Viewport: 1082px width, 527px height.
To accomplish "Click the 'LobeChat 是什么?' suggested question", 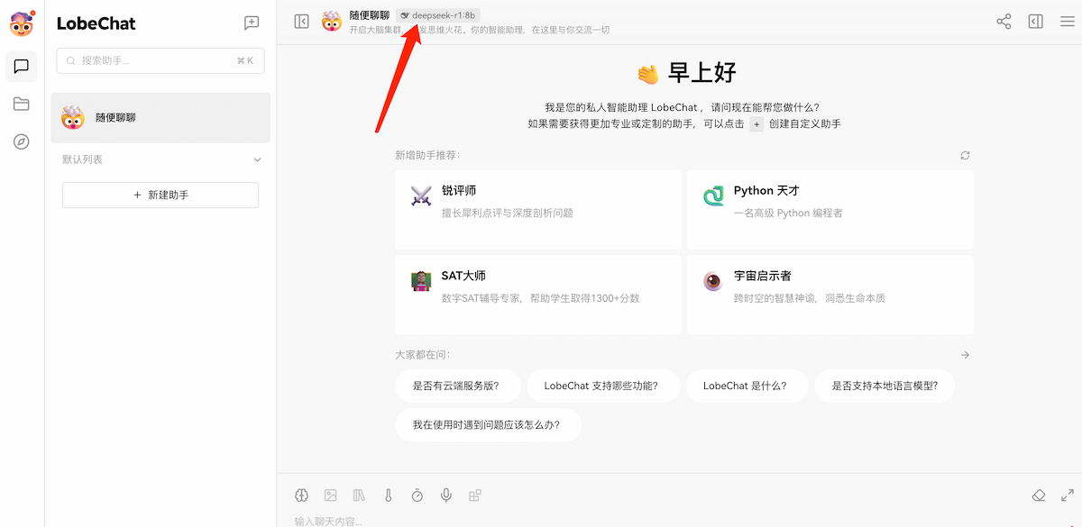I will pos(745,386).
